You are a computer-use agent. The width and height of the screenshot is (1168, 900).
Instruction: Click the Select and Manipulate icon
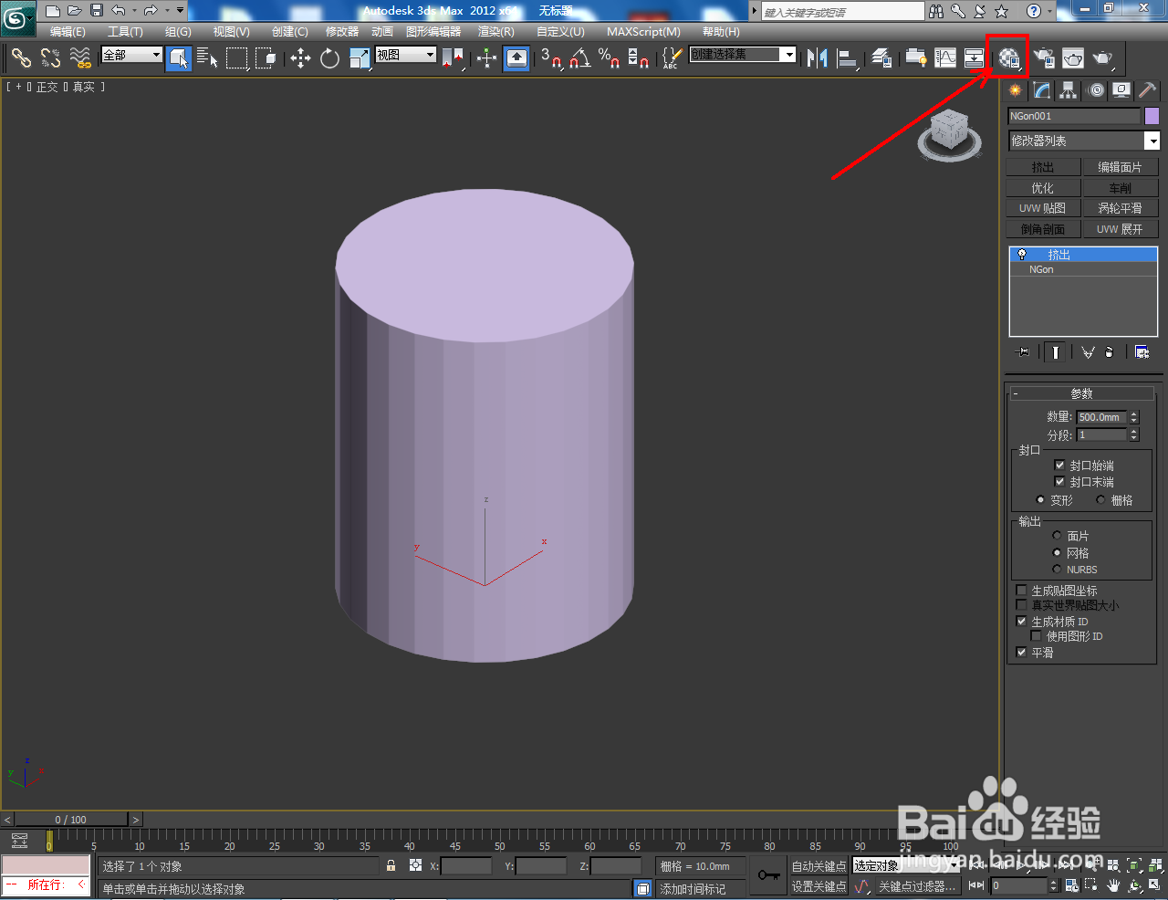click(486, 58)
